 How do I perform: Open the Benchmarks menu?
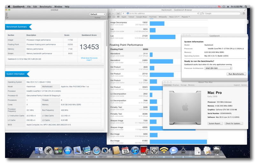coord(46,6)
